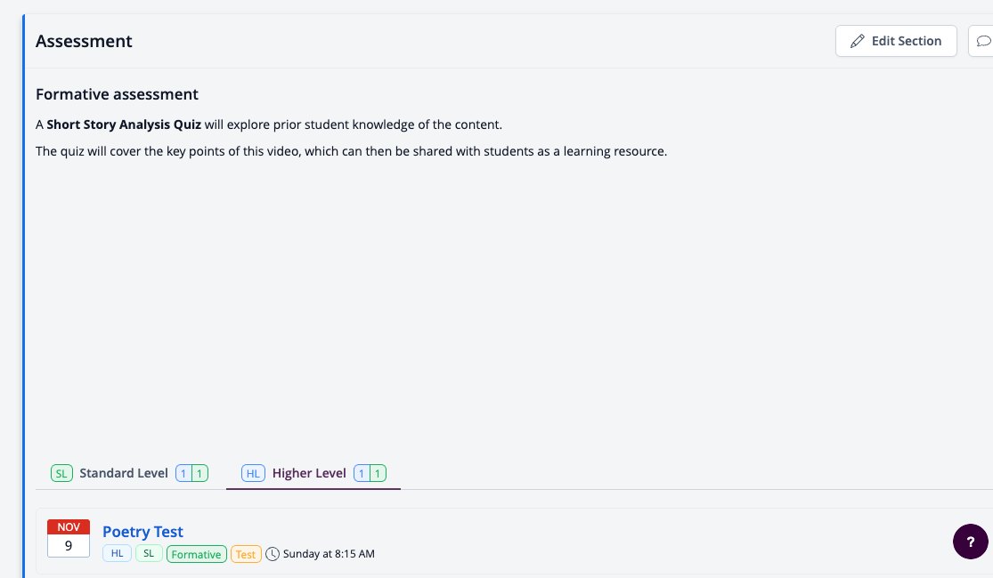The width and height of the screenshot is (993, 578).
Task: Open the help question mark button
Action: pos(970,542)
